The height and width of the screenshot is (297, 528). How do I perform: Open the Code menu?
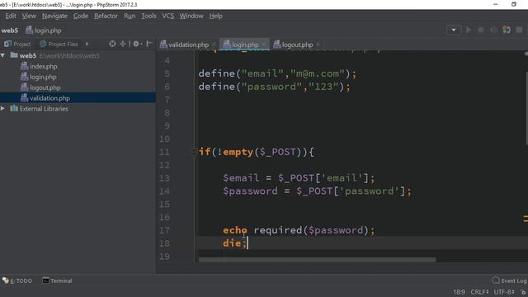(81, 16)
